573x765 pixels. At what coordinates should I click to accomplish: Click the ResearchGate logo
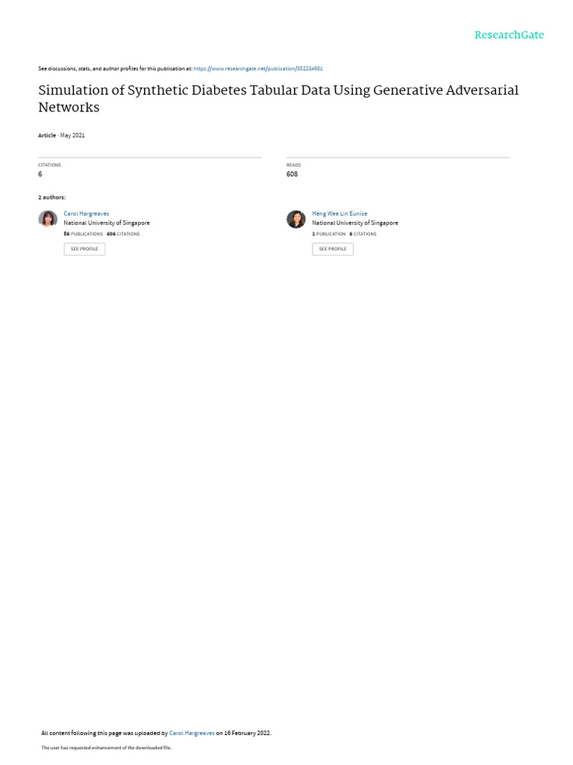pos(509,34)
